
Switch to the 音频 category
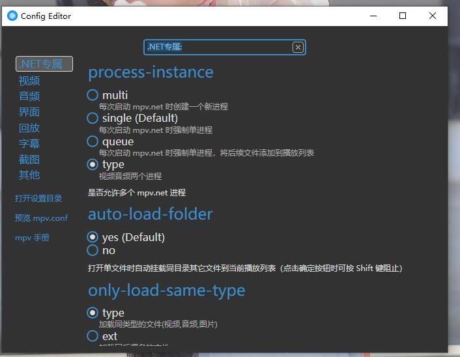(29, 96)
